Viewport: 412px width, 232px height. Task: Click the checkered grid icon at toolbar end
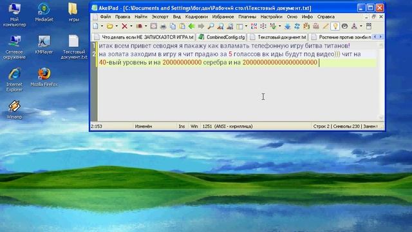[369, 26]
